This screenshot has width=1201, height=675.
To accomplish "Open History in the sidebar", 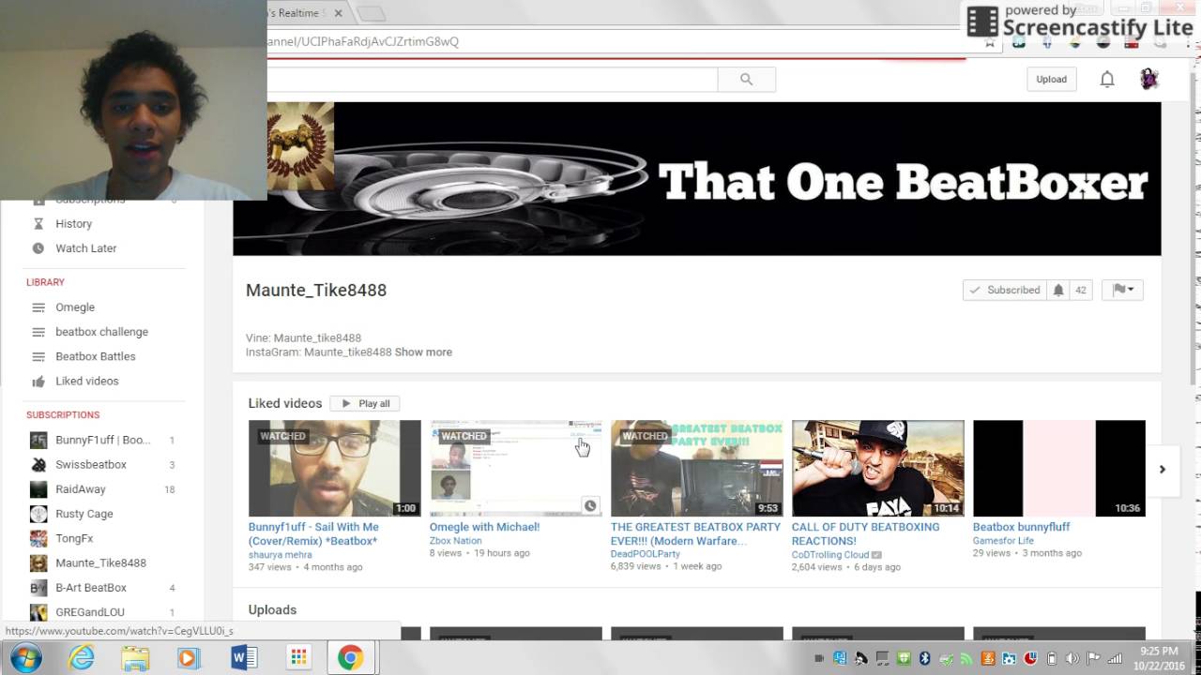I will [73, 224].
